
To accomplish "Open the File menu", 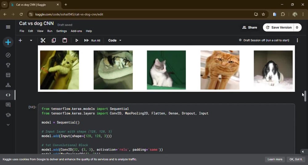I will tap(22, 31).
